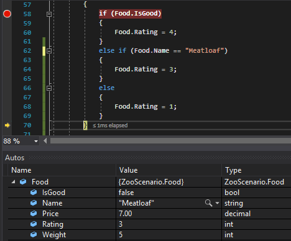
Task: Open the text visualizer magnifier for Name
Action: pyautogui.click(x=208, y=203)
